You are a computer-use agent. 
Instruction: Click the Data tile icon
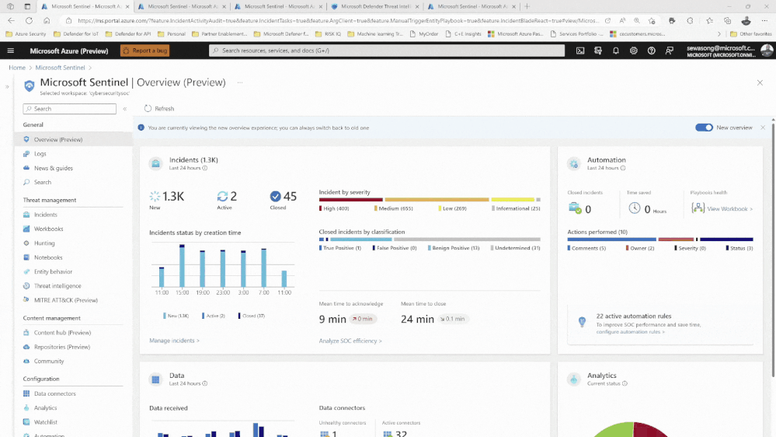coord(155,379)
